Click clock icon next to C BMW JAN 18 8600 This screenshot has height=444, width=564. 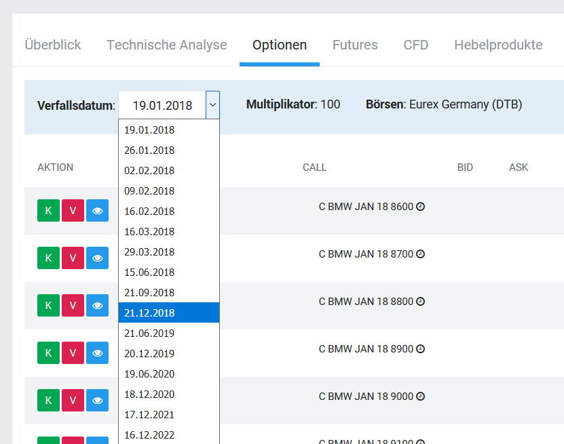pyautogui.click(x=421, y=207)
